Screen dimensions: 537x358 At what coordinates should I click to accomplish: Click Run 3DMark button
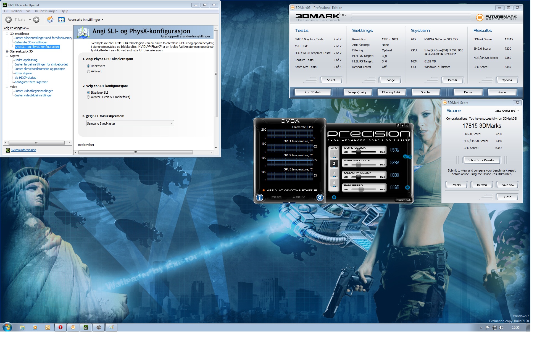coord(313,92)
